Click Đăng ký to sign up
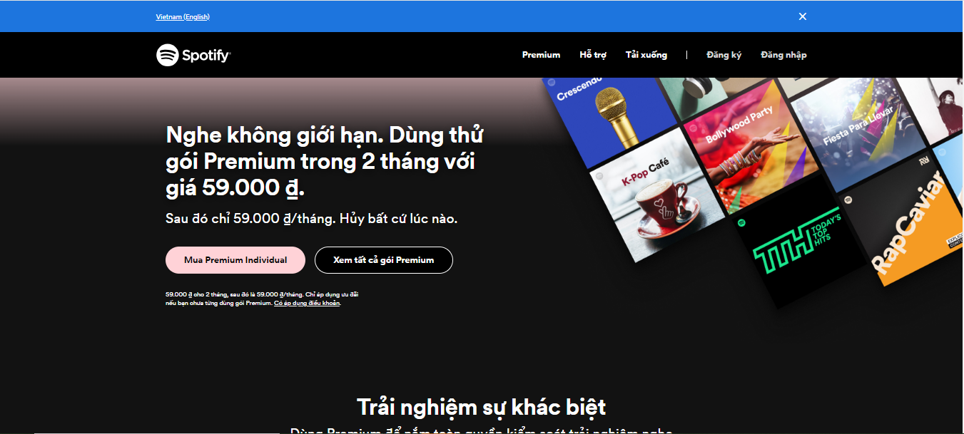964x434 pixels. (724, 55)
